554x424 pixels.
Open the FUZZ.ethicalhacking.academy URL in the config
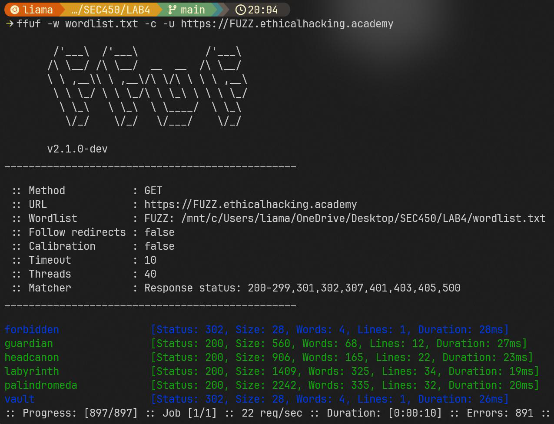[x=250, y=205]
